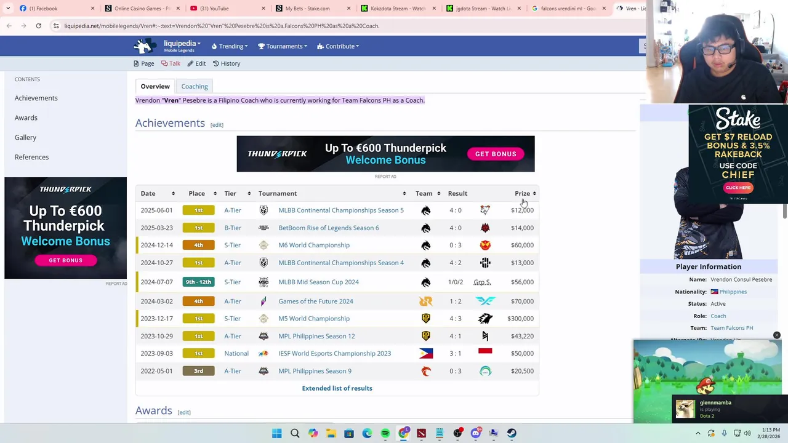
Task: Open Team Falcons PH link
Action: tap(731, 328)
